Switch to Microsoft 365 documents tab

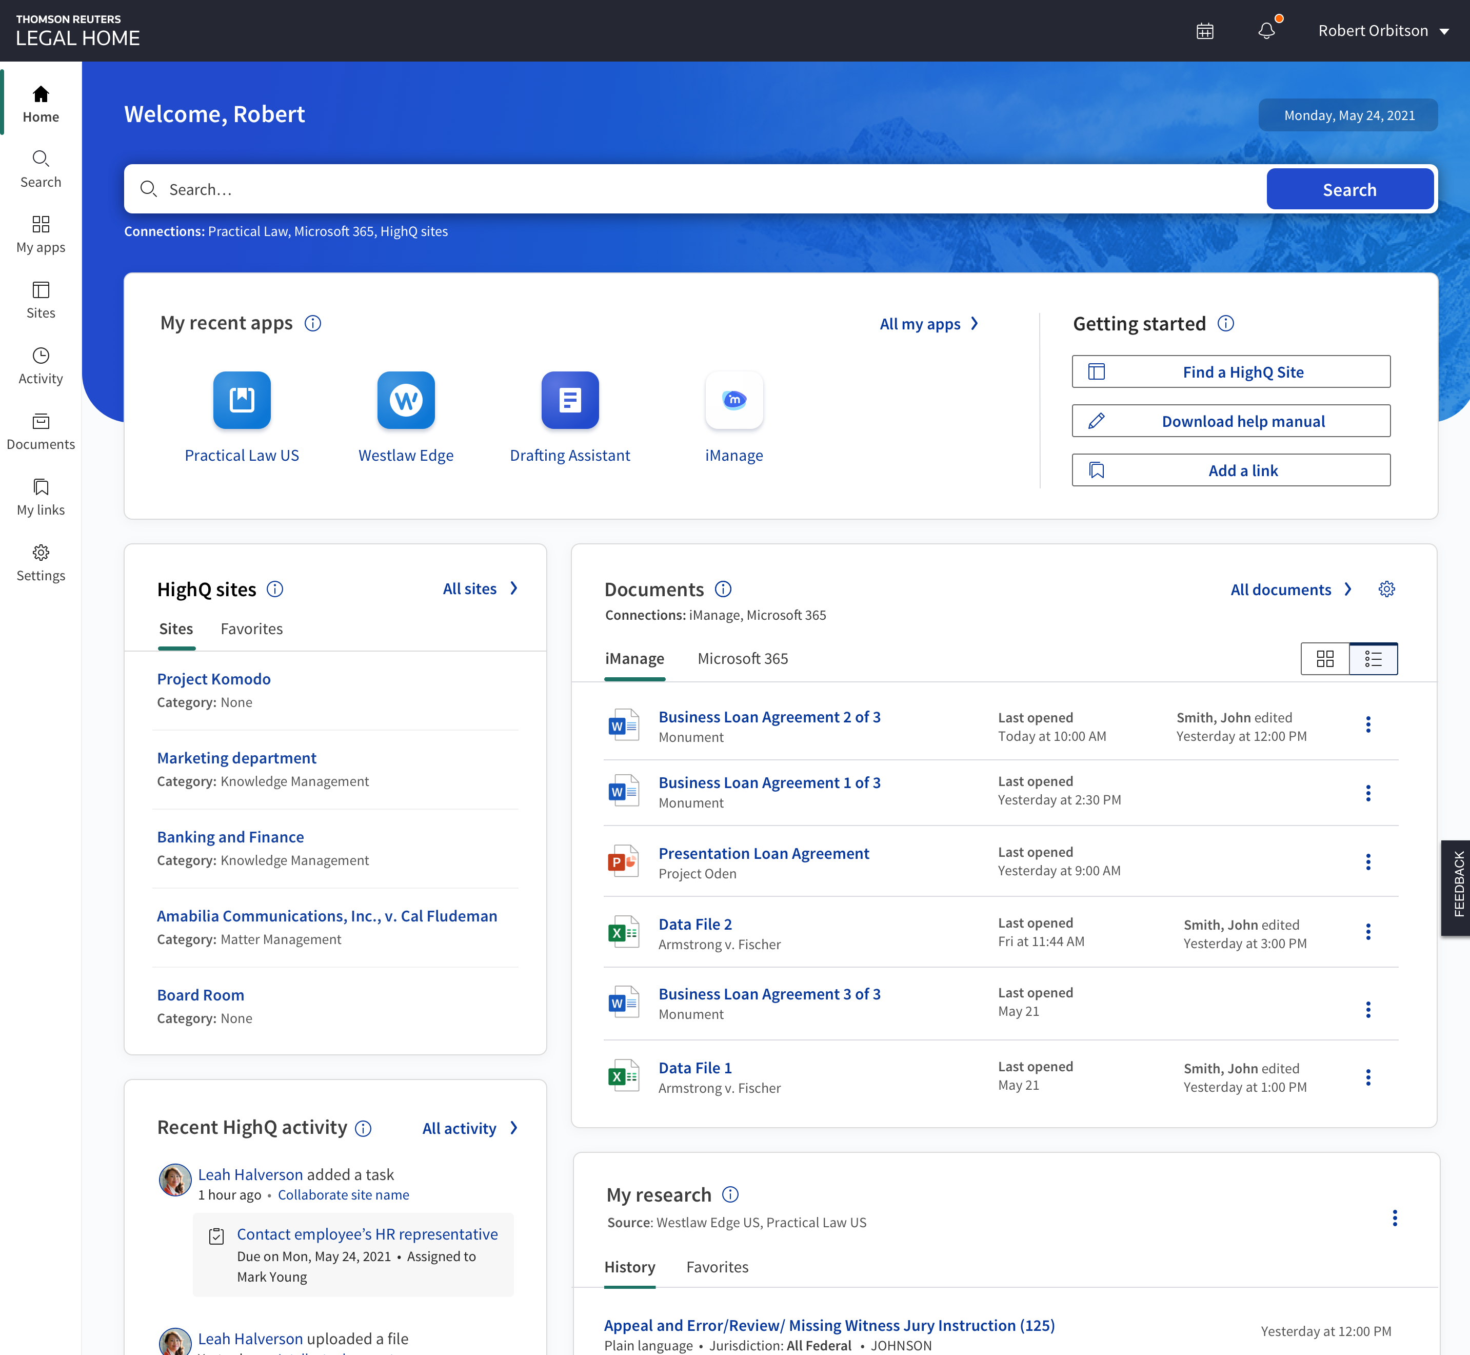coord(743,658)
